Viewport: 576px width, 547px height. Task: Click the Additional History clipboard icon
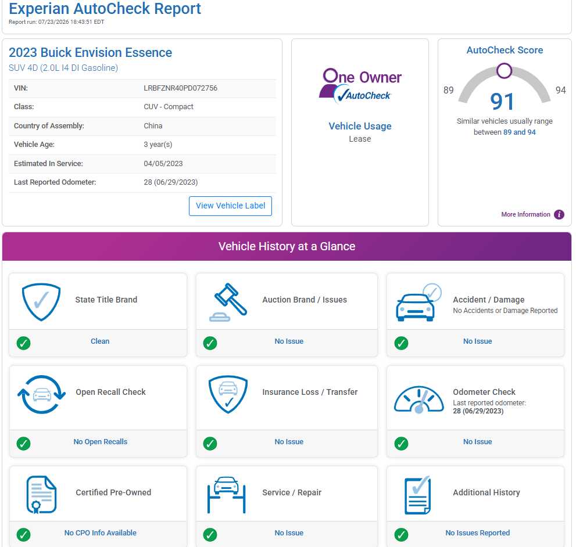pos(418,495)
